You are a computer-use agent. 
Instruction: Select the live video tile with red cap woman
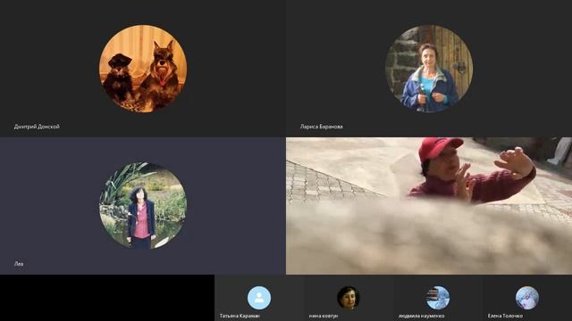point(429,206)
